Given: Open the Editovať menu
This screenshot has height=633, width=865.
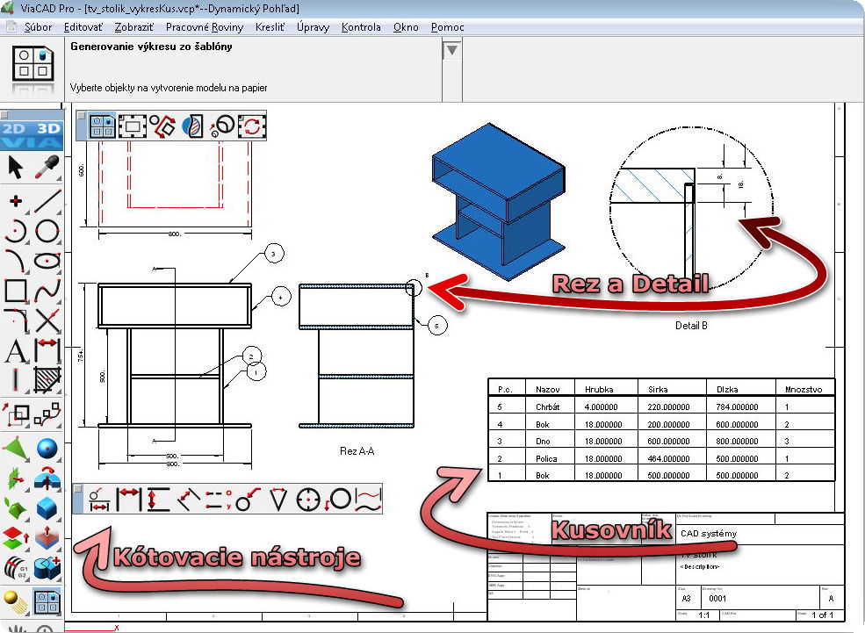Looking at the screenshot, I should click(83, 27).
